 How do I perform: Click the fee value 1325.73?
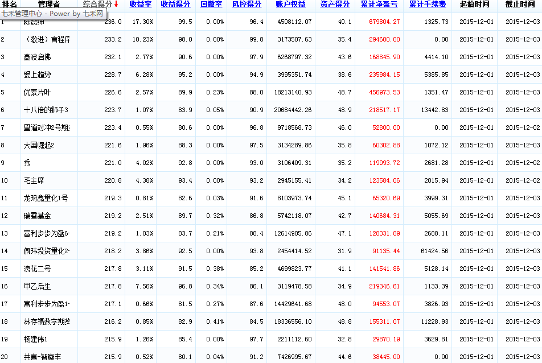pos(436,22)
